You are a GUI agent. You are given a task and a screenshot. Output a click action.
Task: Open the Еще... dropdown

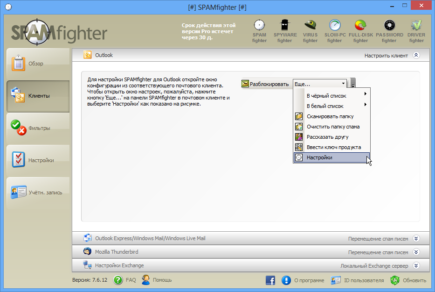click(x=320, y=84)
